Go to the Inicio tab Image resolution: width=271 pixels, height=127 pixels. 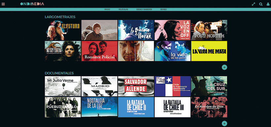[x=107, y=10]
